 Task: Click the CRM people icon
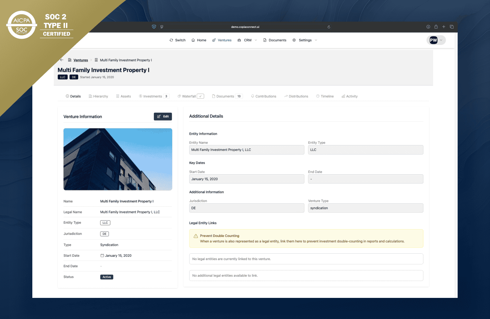(239, 40)
